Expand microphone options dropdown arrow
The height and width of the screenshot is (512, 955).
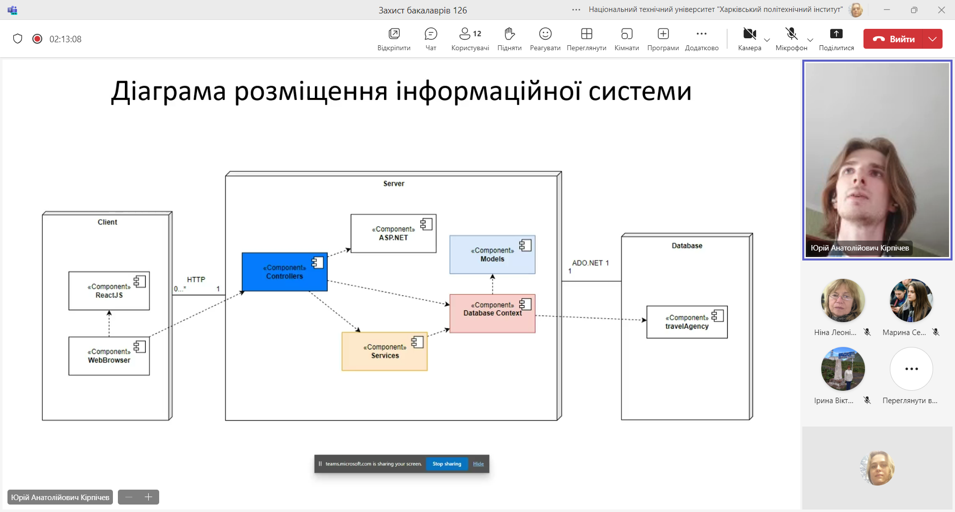point(810,40)
